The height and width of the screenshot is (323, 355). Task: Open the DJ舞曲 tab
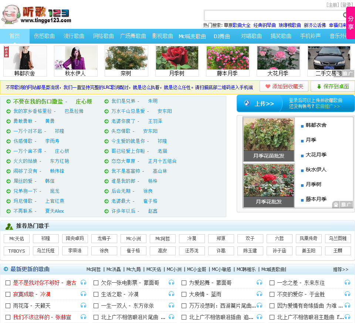[x=222, y=36]
